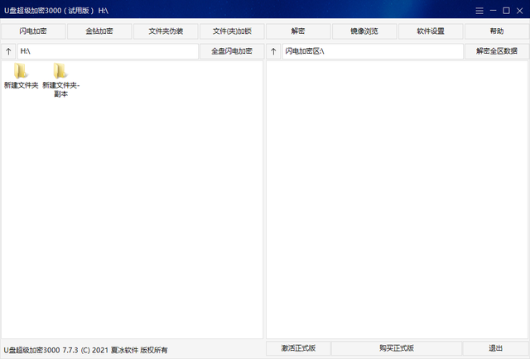Close the U盘超级加密3000 window
The image size is (530, 359).
click(520, 11)
